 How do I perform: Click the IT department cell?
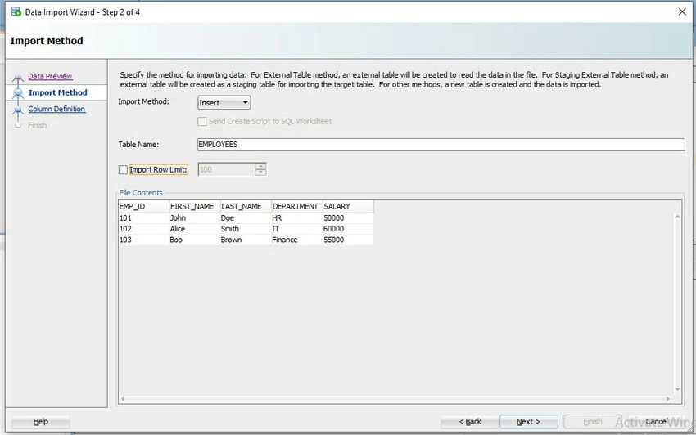coord(297,229)
